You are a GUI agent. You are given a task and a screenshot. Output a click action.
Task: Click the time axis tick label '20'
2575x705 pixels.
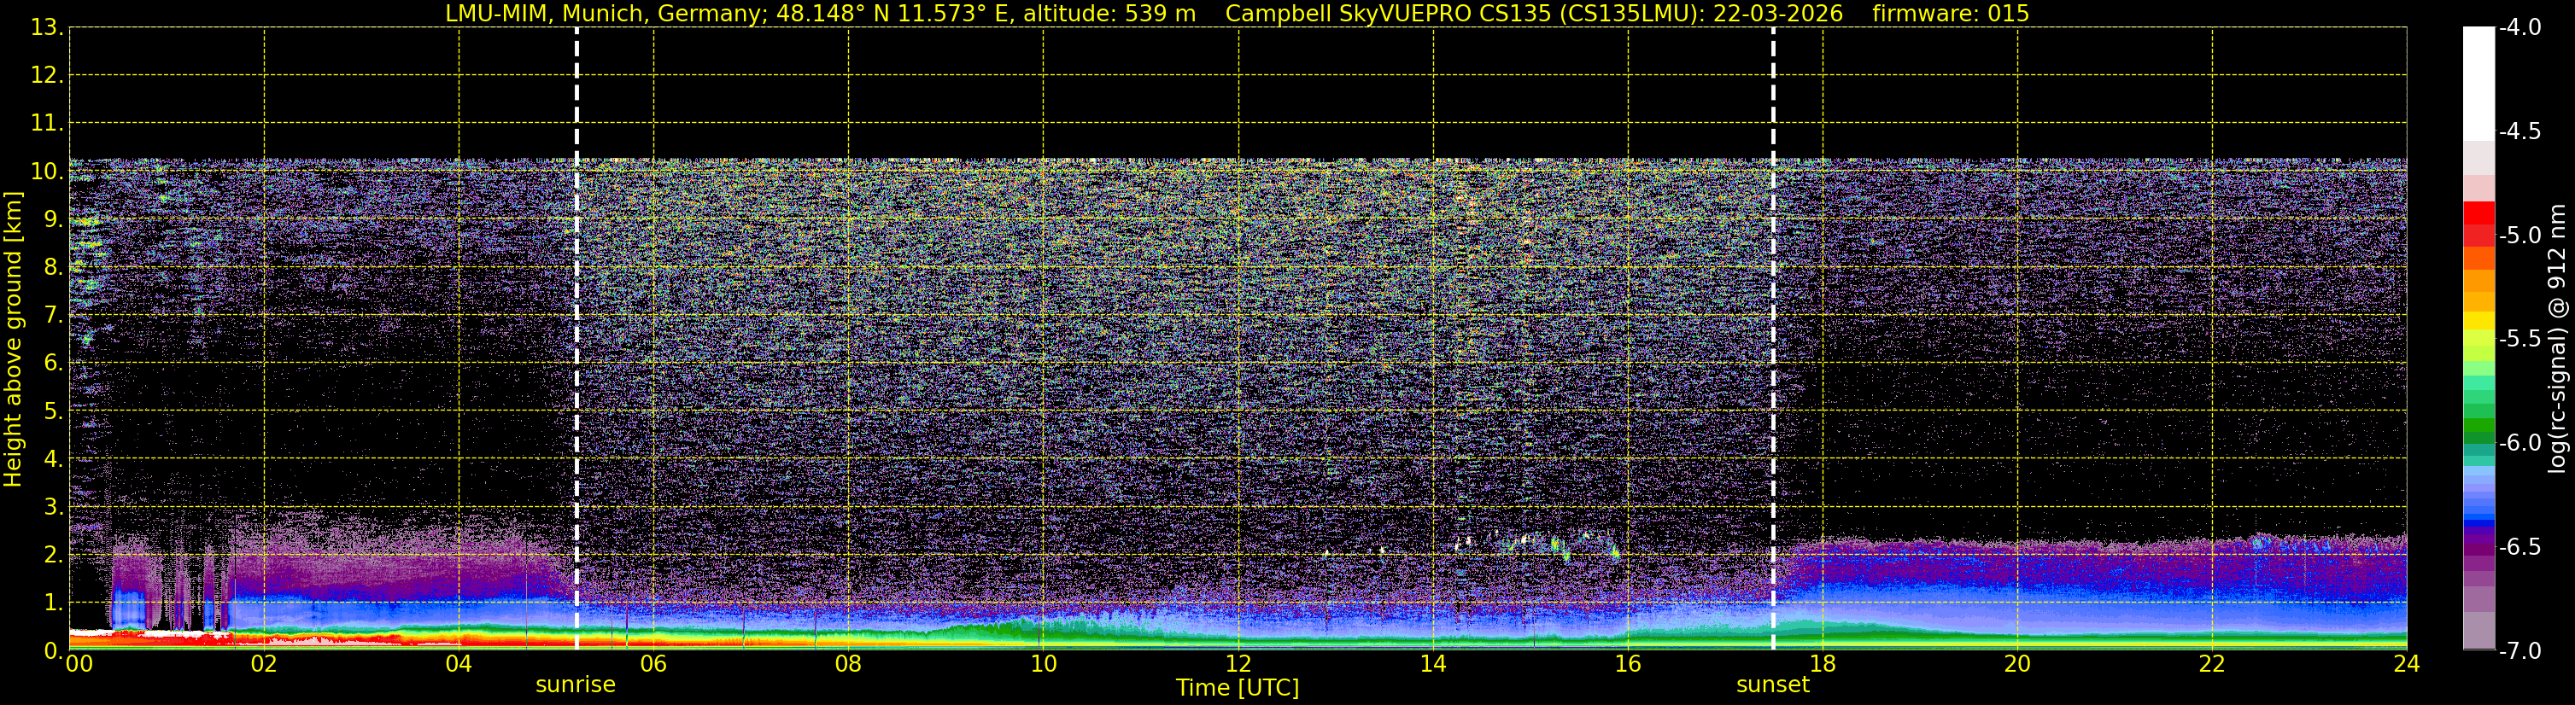(2017, 664)
